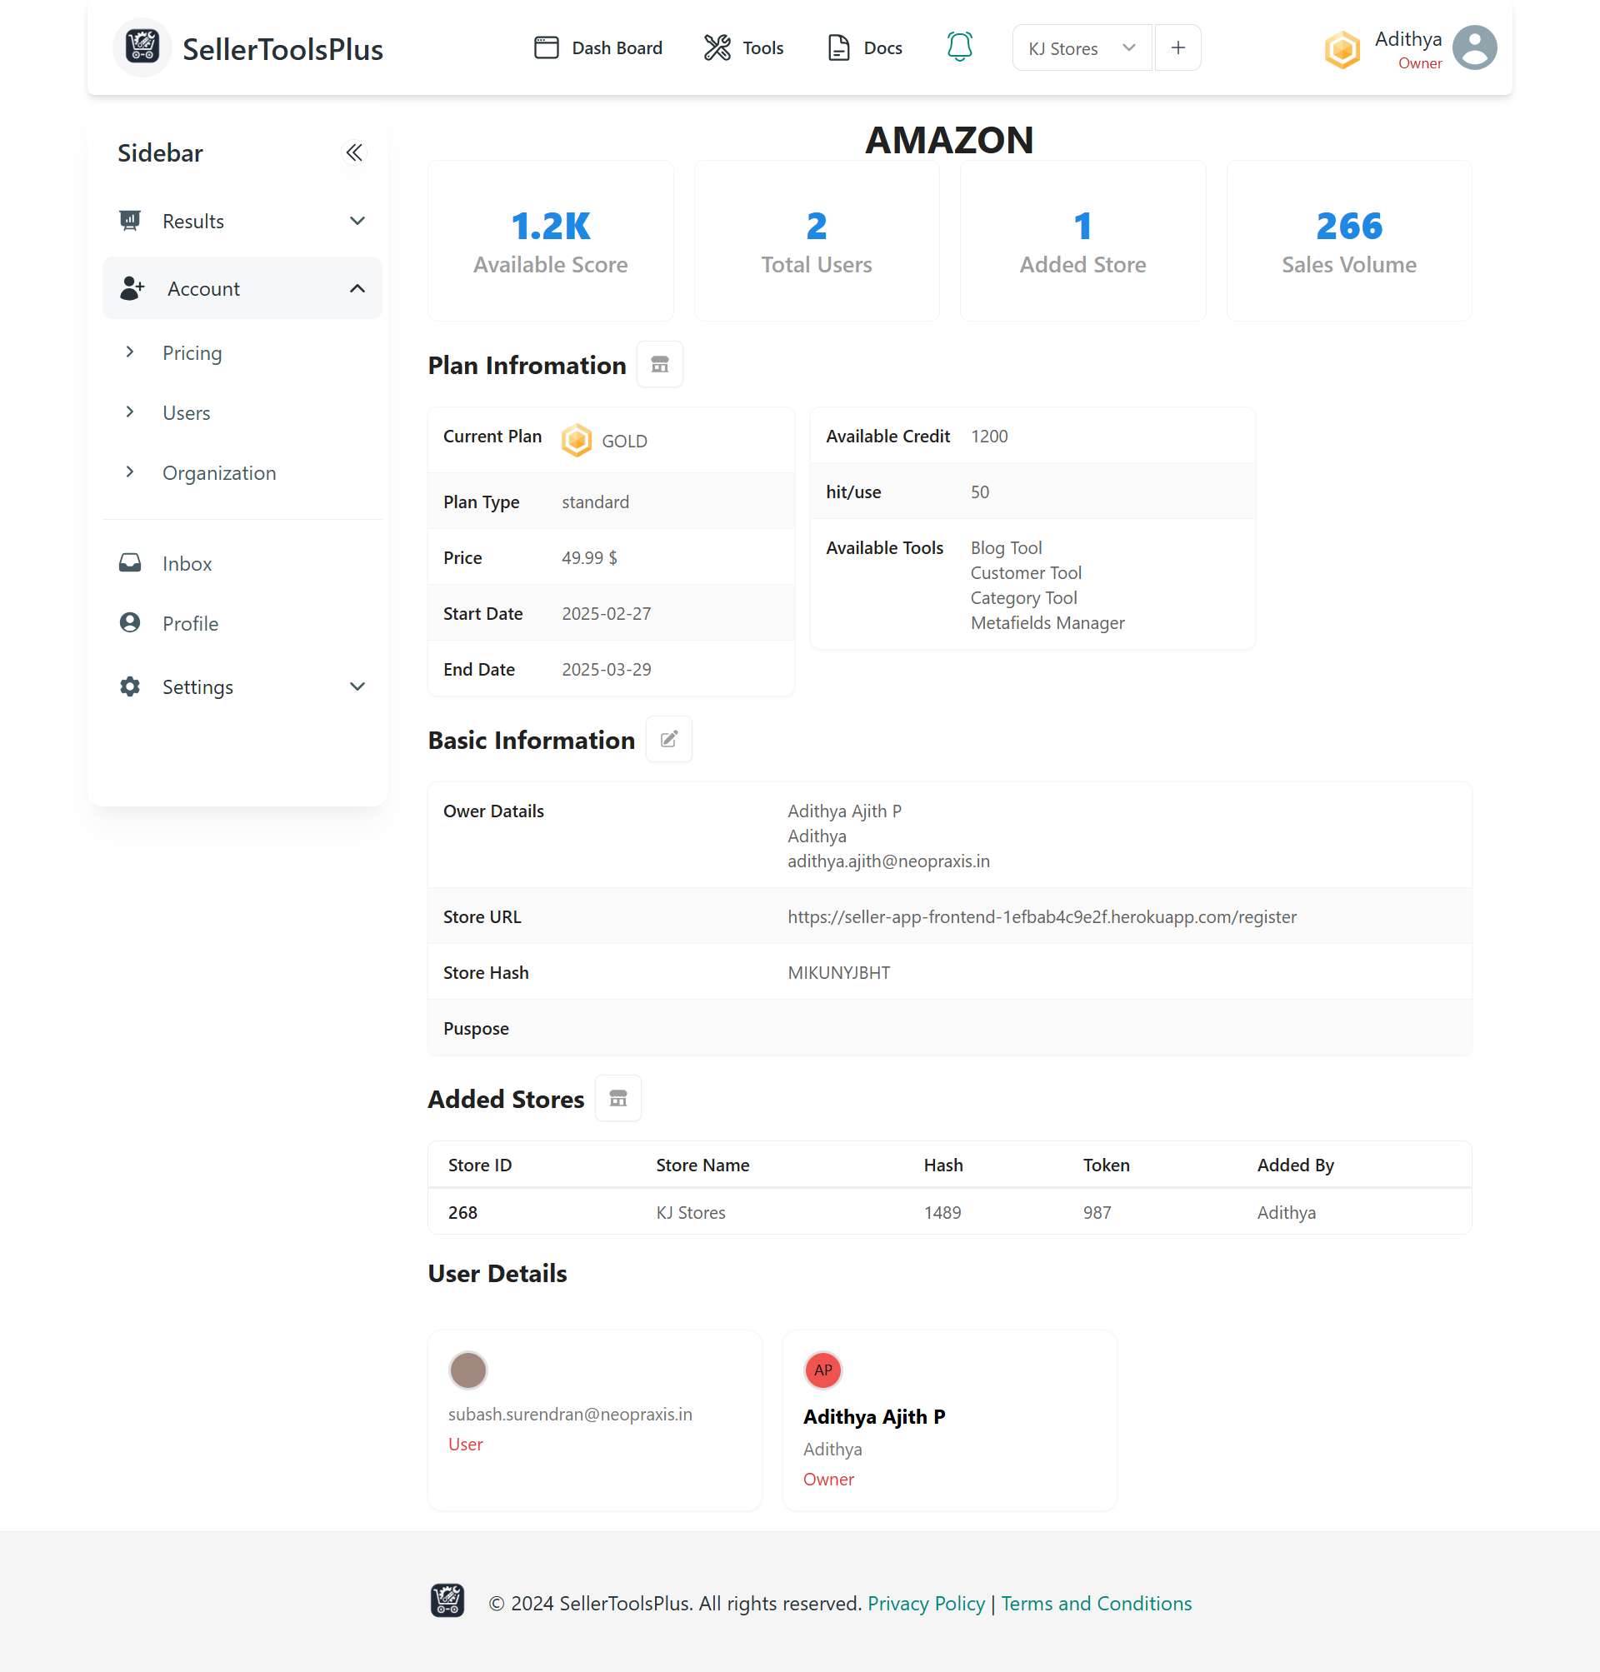Select the MIKUNYJBHT store hash value
This screenshot has width=1600, height=1672.
(838, 973)
